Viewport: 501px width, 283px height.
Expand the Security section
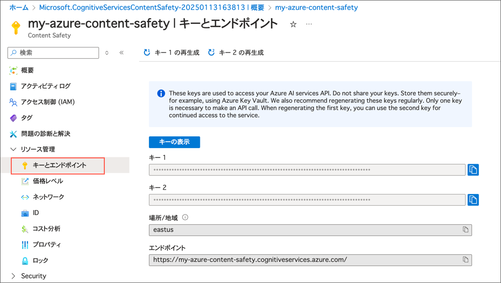tap(13, 276)
